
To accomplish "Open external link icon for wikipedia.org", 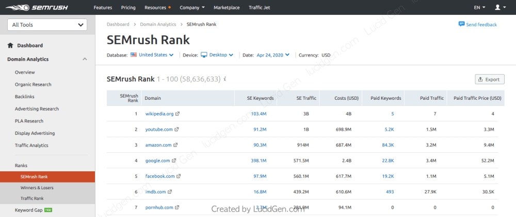I will (178, 114).
